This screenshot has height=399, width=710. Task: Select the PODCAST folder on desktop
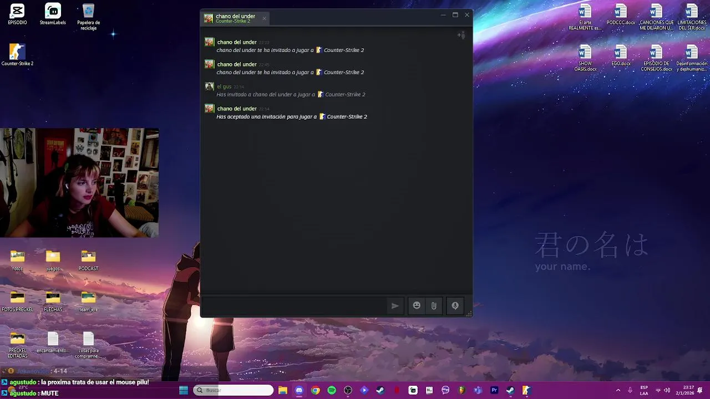pos(88,260)
